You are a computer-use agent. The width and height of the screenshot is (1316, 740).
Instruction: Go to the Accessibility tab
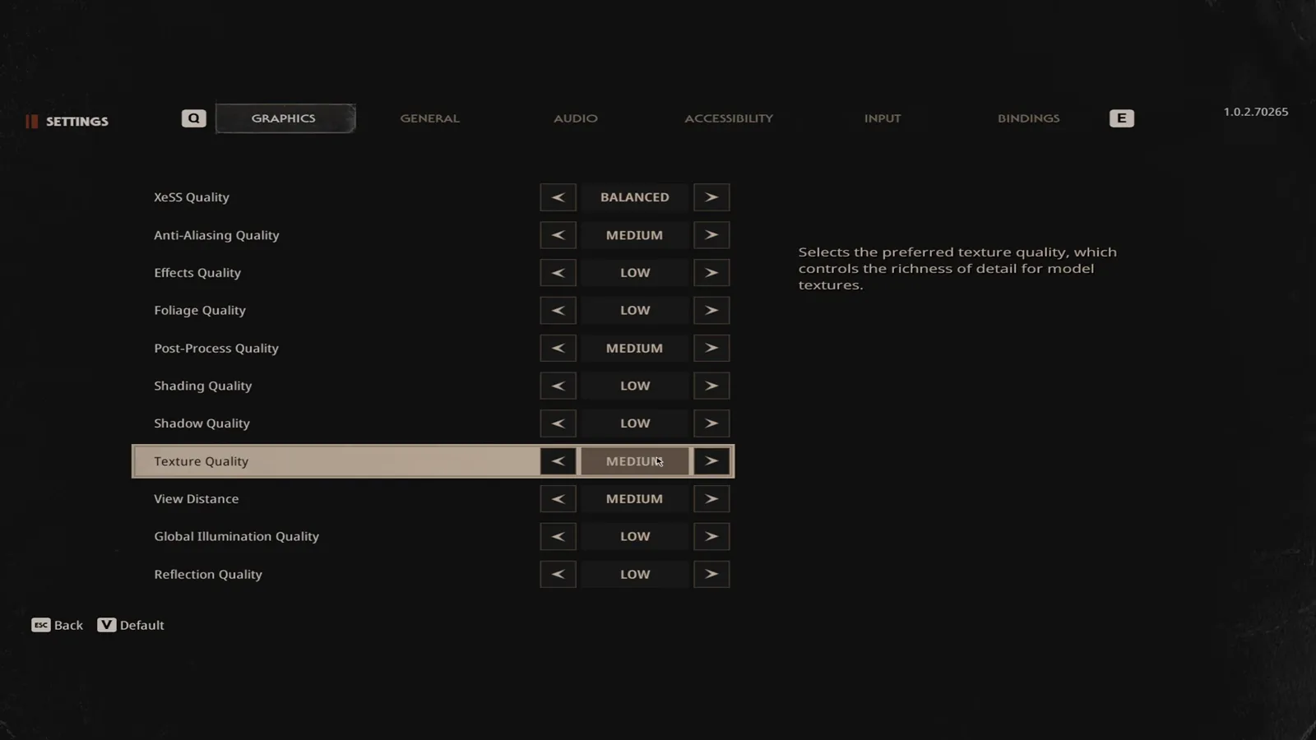pos(729,118)
